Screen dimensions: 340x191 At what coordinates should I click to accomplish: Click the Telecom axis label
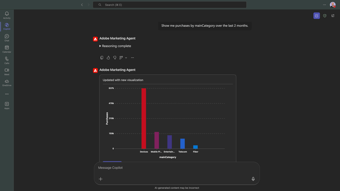click(183, 152)
